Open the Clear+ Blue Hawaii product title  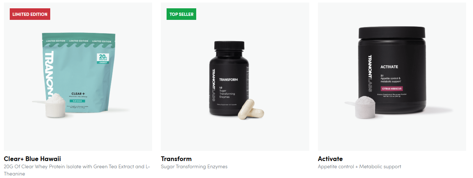coord(33,159)
